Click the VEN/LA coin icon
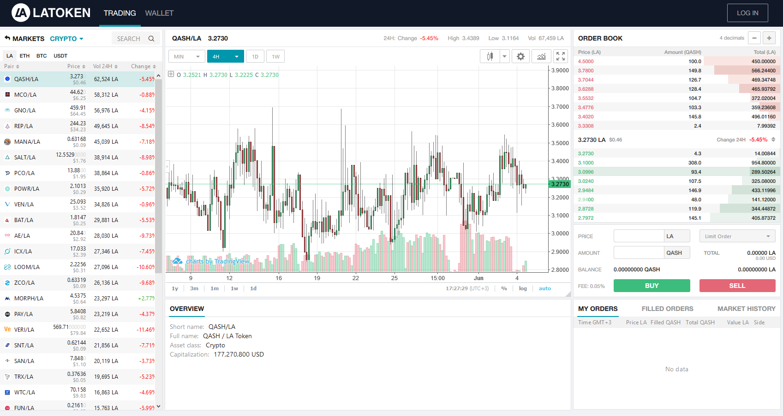 point(7,204)
